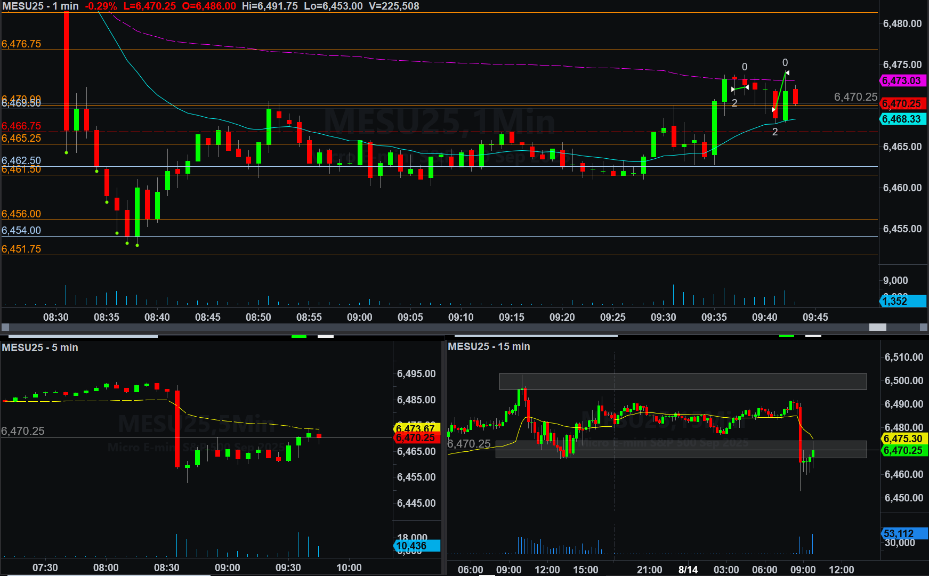This screenshot has height=576, width=929.
Task: Click the left arrow of the horizontal scrollbar
Action: pos(5,327)
